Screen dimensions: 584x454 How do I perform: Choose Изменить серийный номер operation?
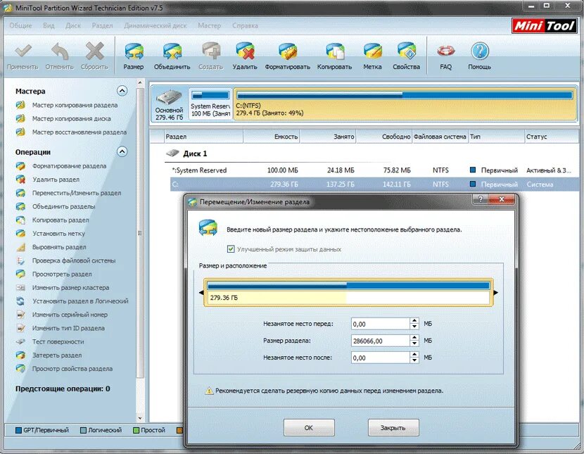click(x=70, y=315)
